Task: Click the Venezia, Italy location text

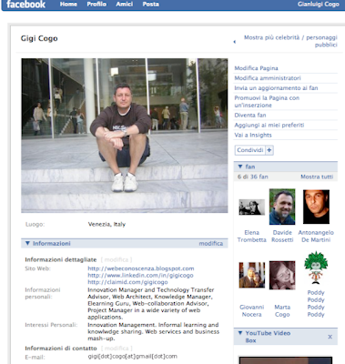Action: pyautogui.click(x=107, y=224)
